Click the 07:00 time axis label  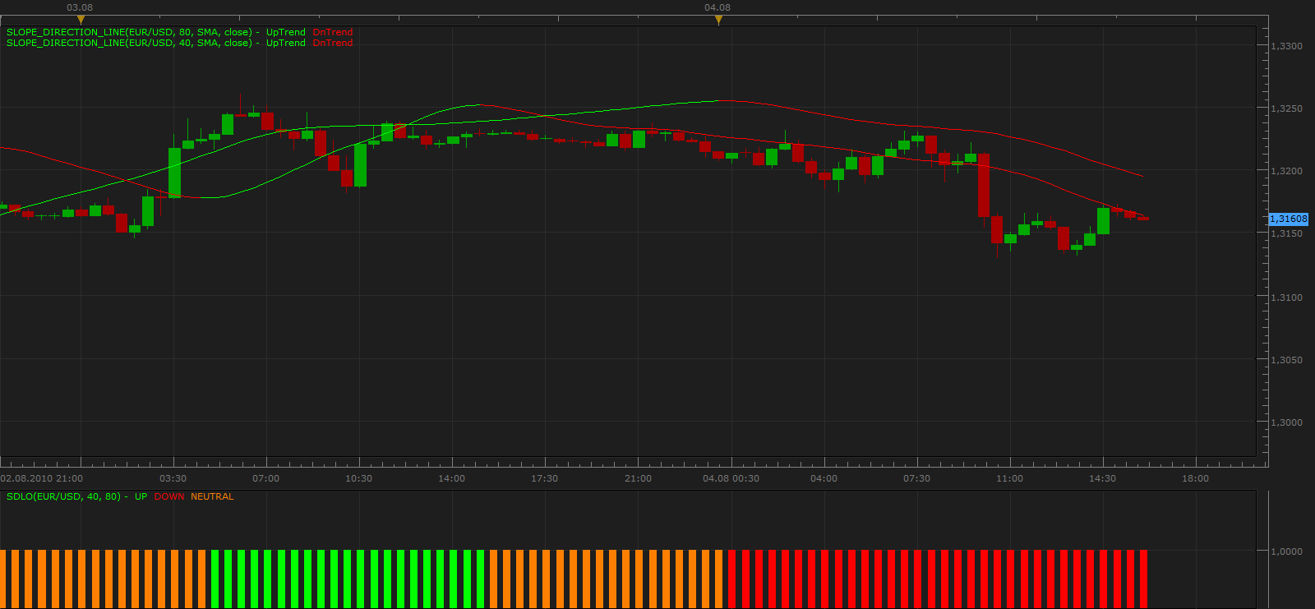(x=265, y=478)
